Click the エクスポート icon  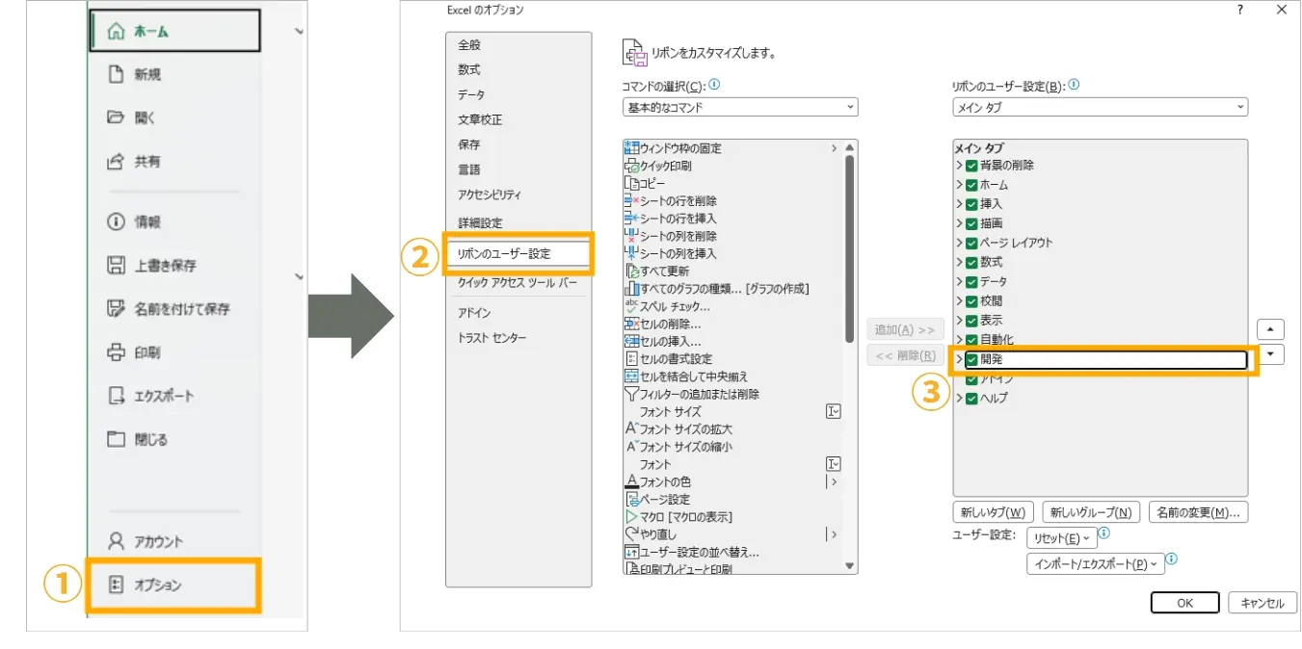coord(116,396)
